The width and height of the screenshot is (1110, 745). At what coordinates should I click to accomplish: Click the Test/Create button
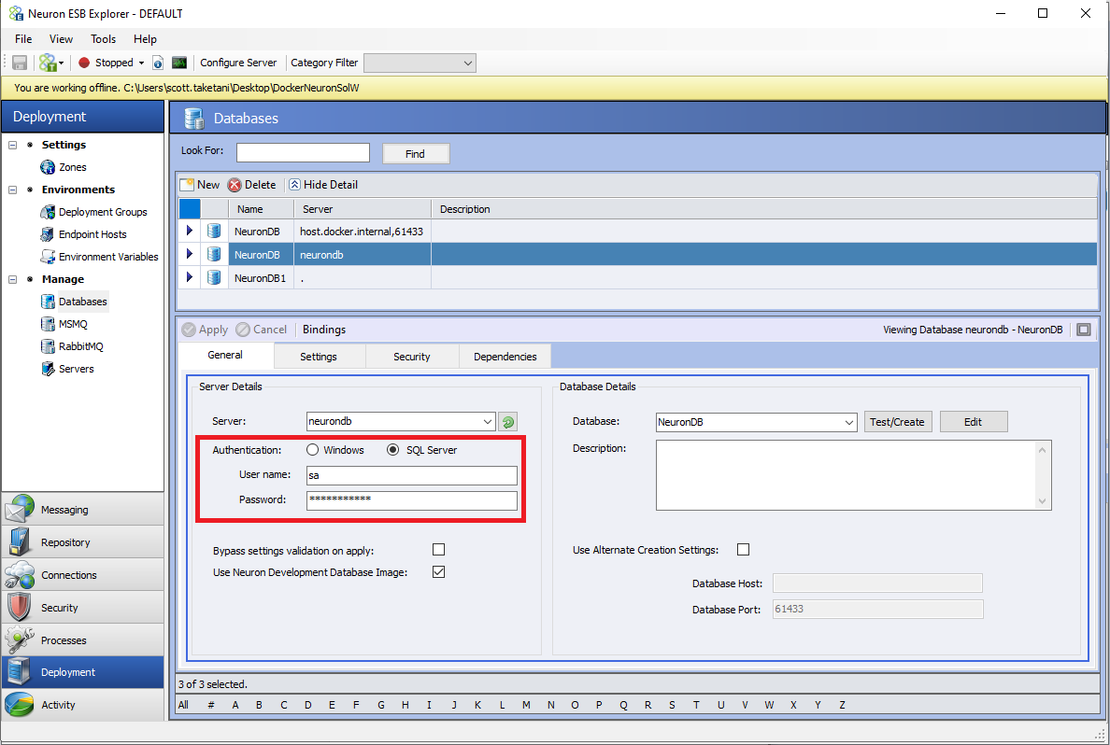click(898, 422)
